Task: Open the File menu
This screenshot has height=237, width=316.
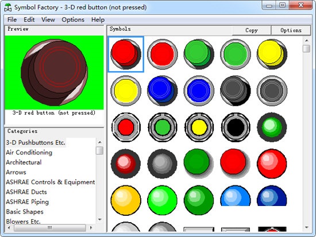Action: coord(12,20)
